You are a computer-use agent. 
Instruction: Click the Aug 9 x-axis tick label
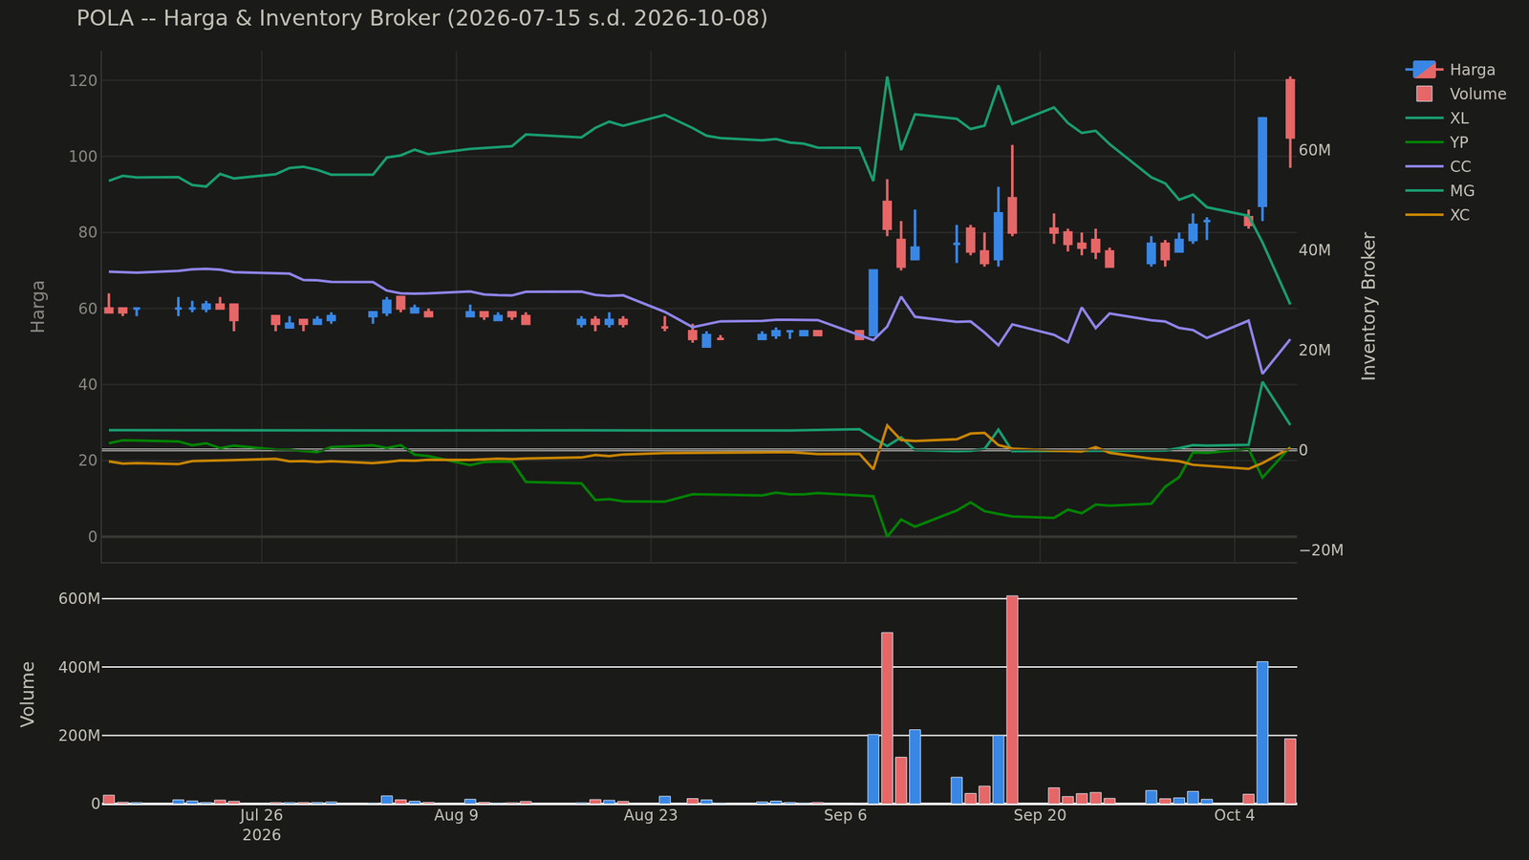tap(456, 815)
